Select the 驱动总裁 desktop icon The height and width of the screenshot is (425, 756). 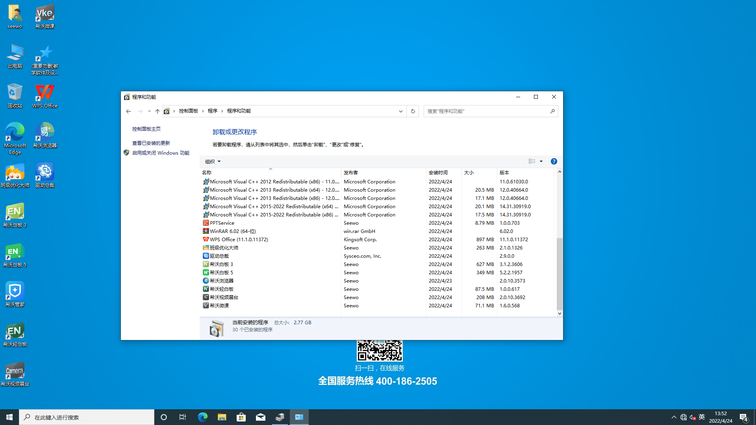[x=45, y=176]
